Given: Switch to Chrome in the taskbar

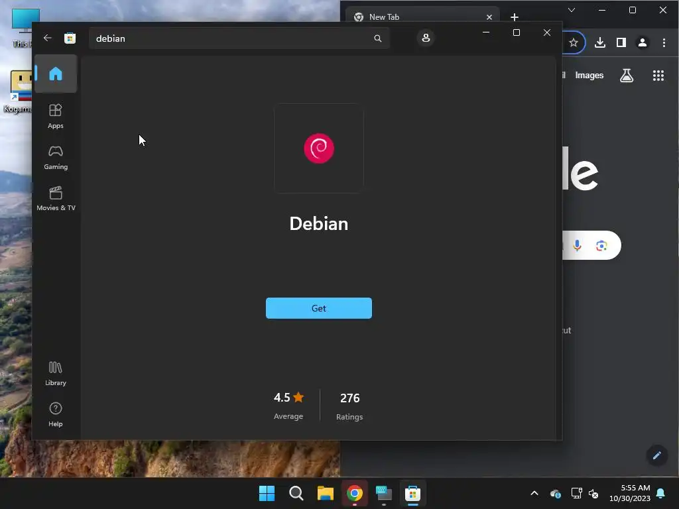Looking at the screenshot, I should pos(355,493).
